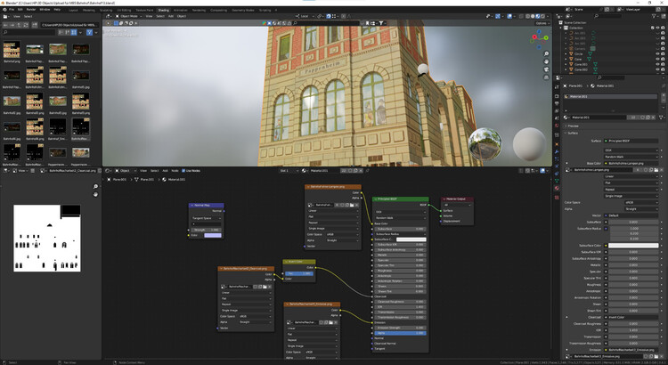
Task: Hide Cone.001 object in outliner
Action: (x=657, y=64)
